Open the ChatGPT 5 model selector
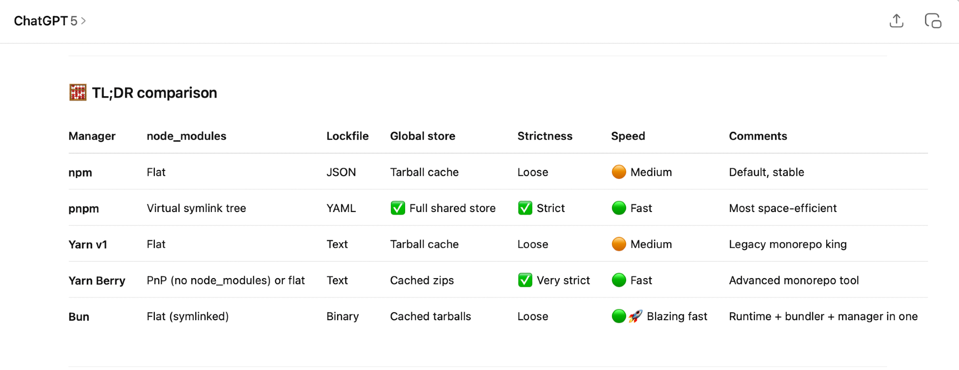Viewport: 959px width, 370px height. 46,21
